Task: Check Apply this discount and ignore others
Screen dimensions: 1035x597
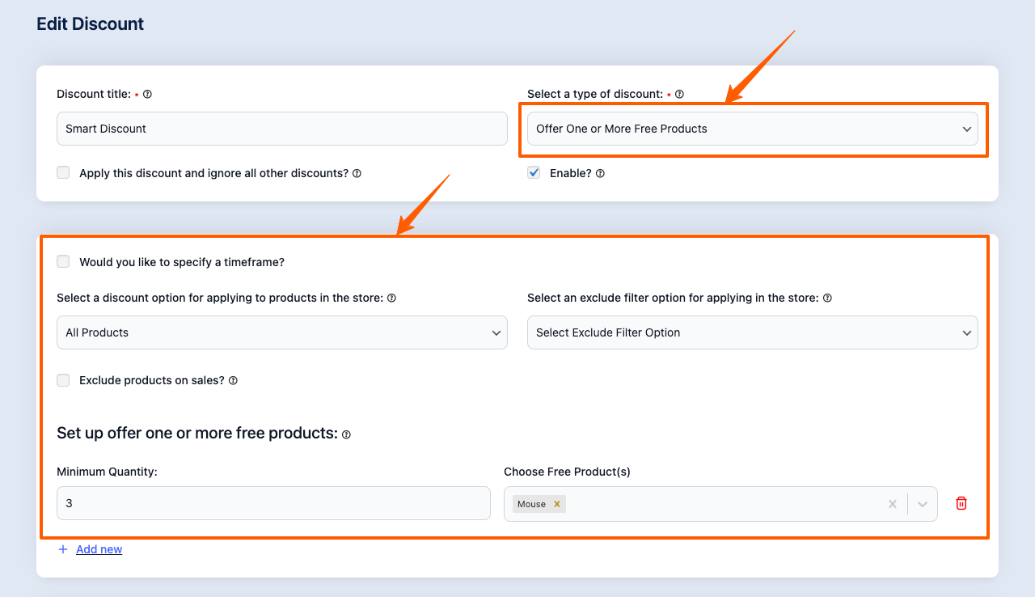Action: coord(63,172)
